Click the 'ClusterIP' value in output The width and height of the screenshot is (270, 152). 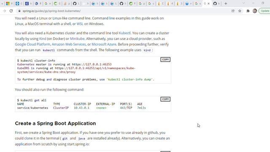coord(61,108)
